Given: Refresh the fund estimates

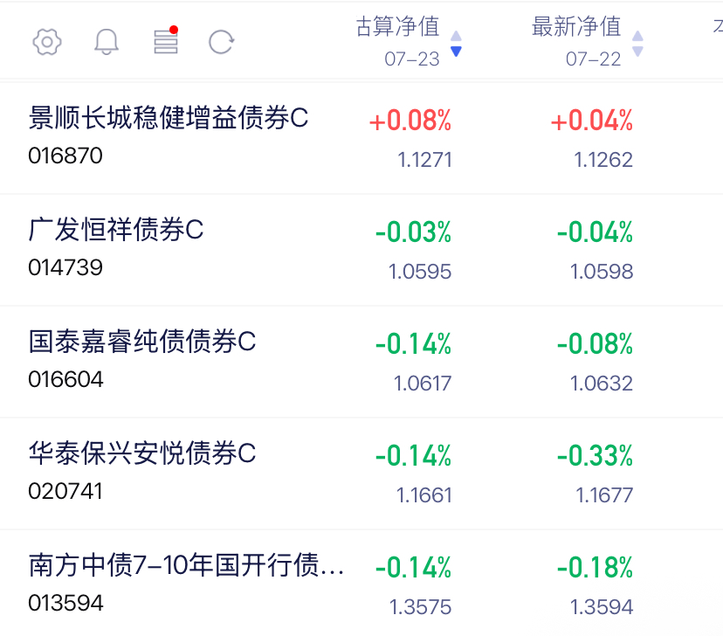Looking at the screenshot, I should click(221, 42).
